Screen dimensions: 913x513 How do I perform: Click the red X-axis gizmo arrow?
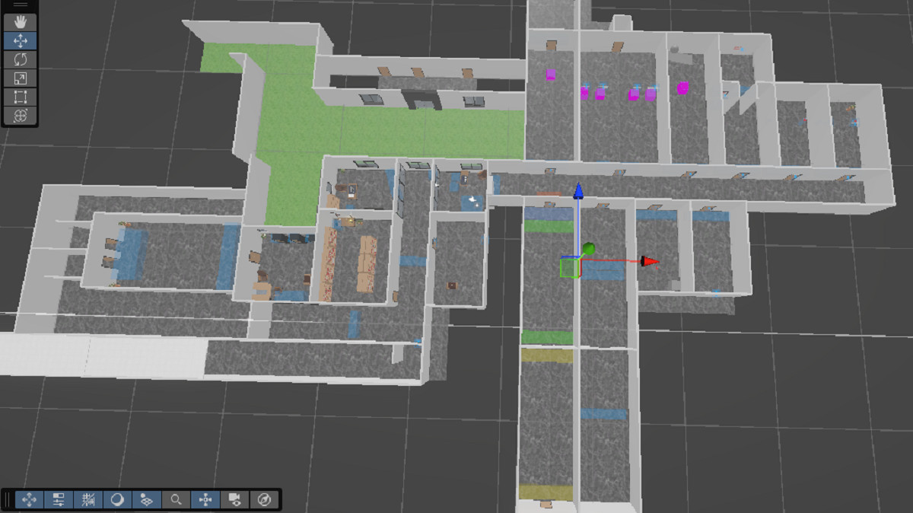[x=649, y=262]
